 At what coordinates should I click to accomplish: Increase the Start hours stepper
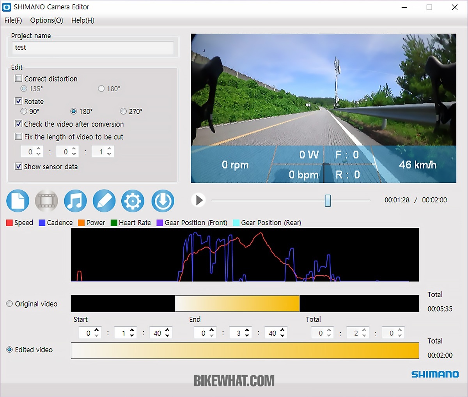(97, 330)
